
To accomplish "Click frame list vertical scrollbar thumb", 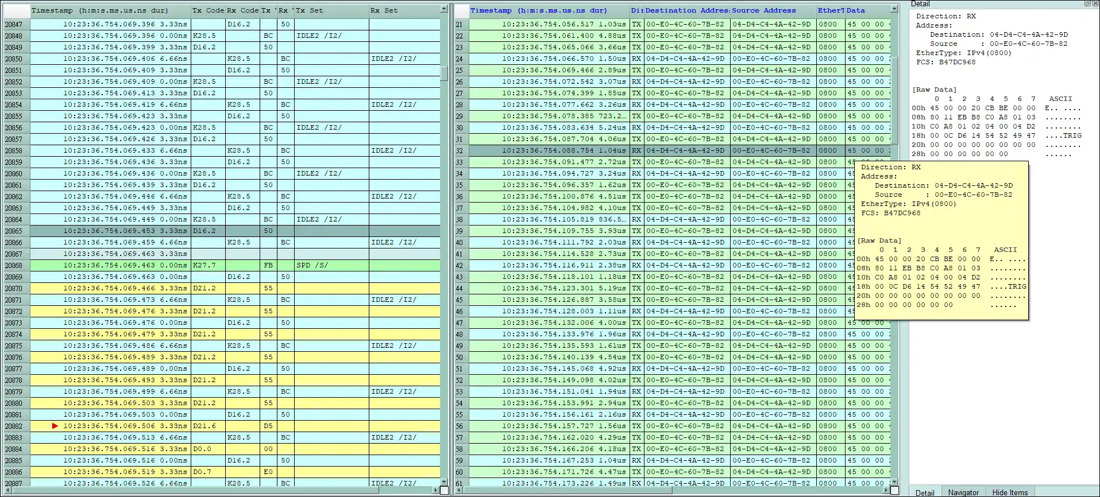I will (894, 100).
